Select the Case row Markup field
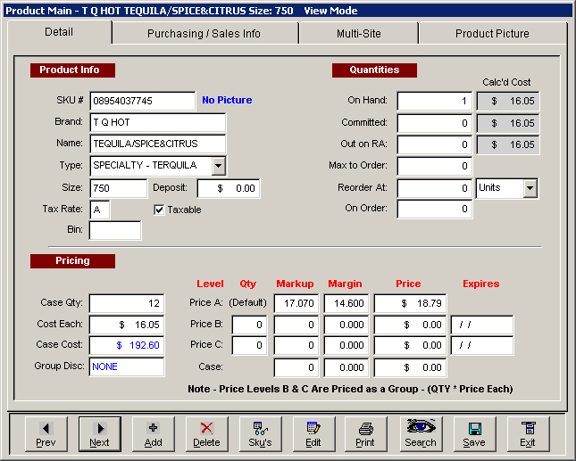576x461 pixels. [296, 367]
